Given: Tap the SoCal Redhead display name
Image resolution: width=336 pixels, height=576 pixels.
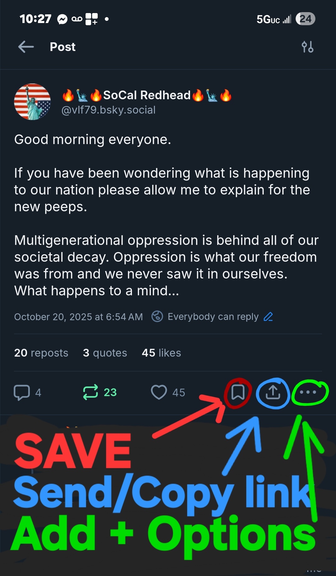Looking at the screenshot, I should pos(147,95).
